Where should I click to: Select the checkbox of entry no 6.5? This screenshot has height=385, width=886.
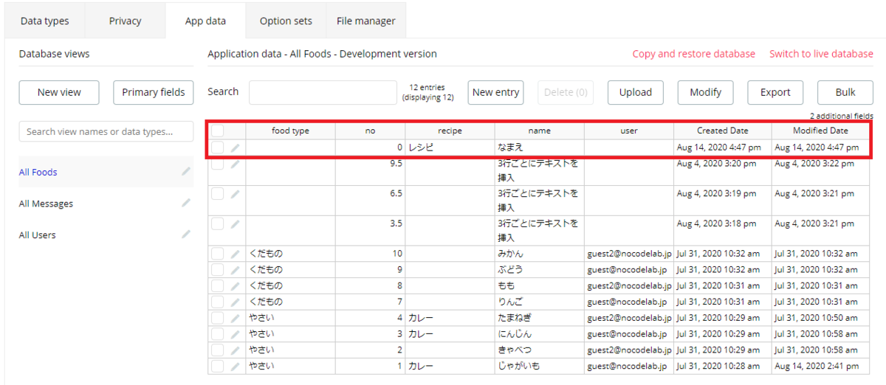(x=218, y=194)
